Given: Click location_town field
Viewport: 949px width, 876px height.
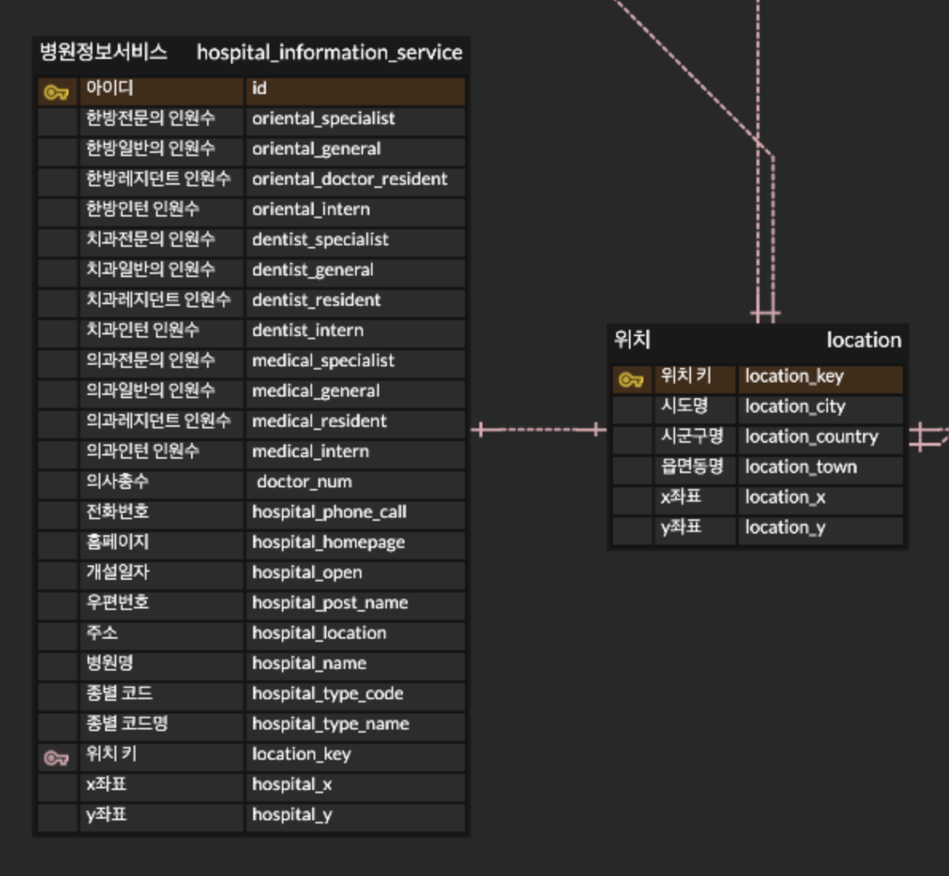Looking at the screenshot, I should (x=820, y=471).
